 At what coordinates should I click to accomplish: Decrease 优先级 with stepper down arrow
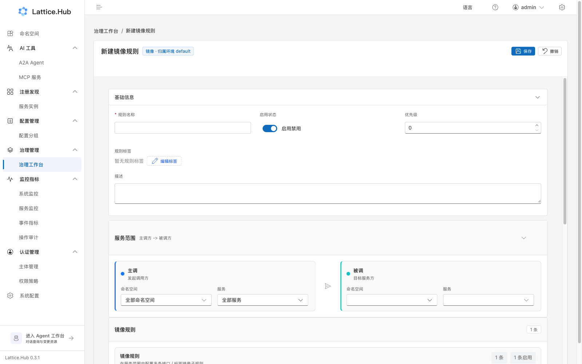pyautogui.click(x=537, y=130)
